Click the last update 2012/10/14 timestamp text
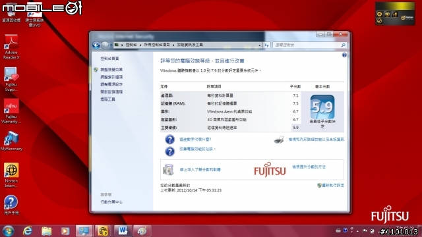This screenshot has height=237, width=422. [x=191, y=190]
